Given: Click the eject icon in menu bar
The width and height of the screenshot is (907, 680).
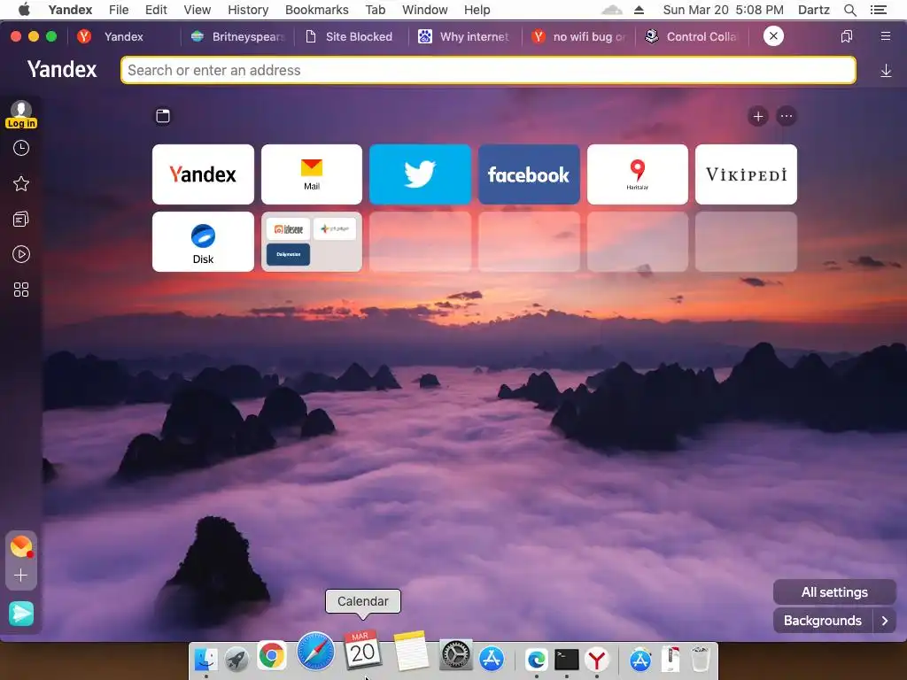Looking at the screenshot, I should (639, 10).
